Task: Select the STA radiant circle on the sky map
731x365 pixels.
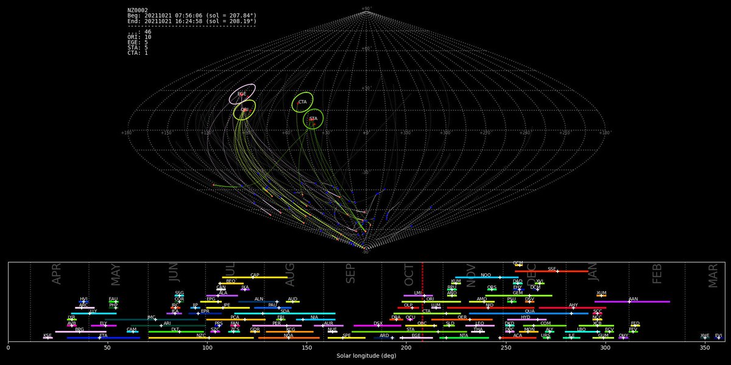Action: (x=313, y=119)
